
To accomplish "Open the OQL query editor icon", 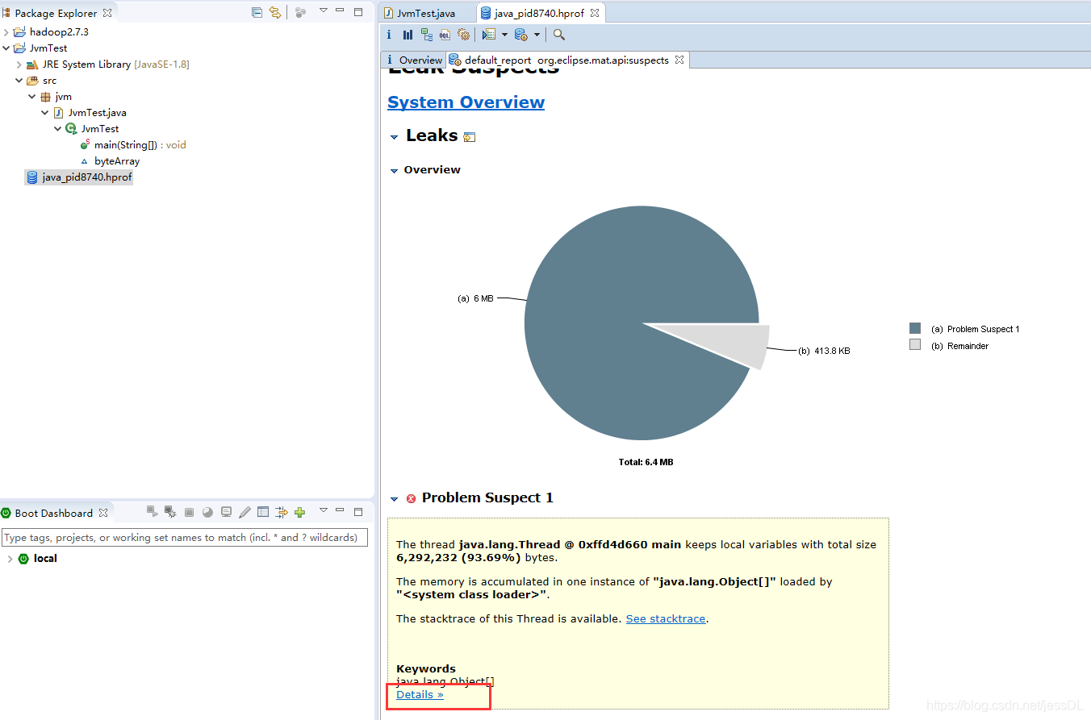I will pyautogui.click(x=445, y=35).
